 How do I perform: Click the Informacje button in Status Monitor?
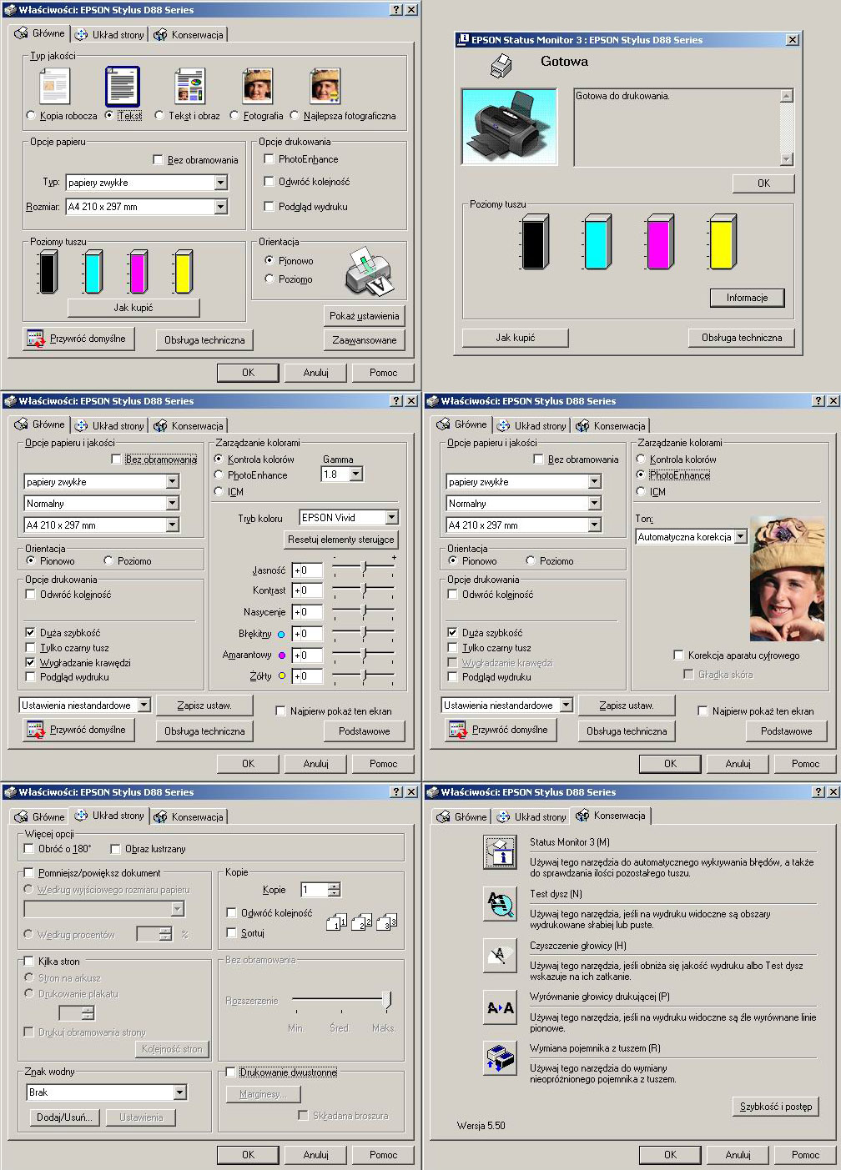(x=747, y=298)
